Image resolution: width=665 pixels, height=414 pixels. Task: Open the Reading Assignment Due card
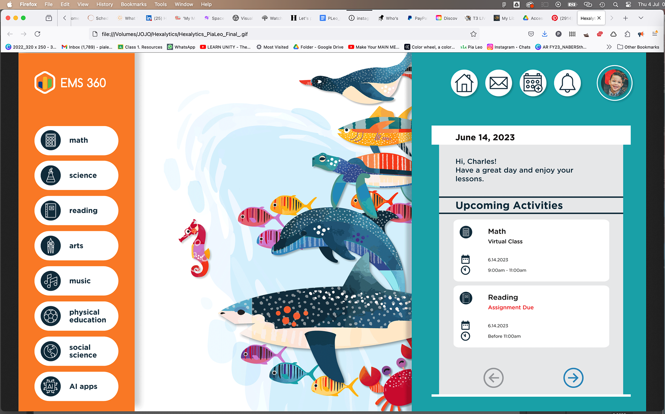coord(531,316)
